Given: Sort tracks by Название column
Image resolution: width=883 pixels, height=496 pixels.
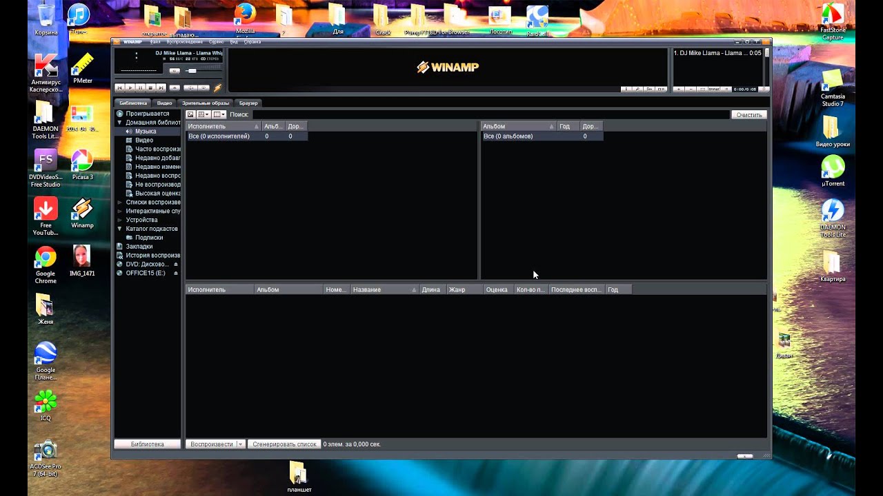Looking at the screenshot, I should tap(385, 290).
